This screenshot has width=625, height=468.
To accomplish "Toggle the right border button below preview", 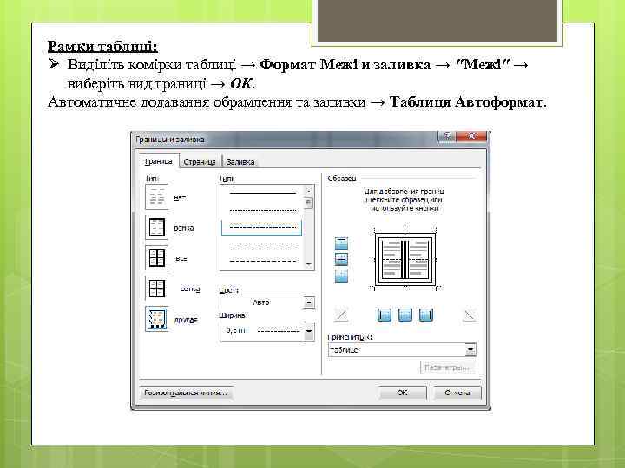I will (x=426, y=315).
